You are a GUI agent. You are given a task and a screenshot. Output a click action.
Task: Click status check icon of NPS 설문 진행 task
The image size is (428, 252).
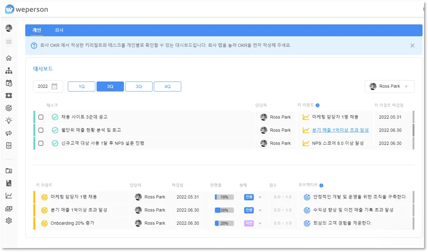[x=55, y=143]
